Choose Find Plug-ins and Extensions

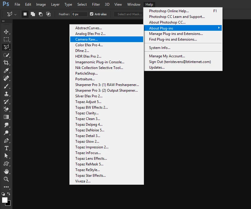pyautogui.click(x=183, y=39)
